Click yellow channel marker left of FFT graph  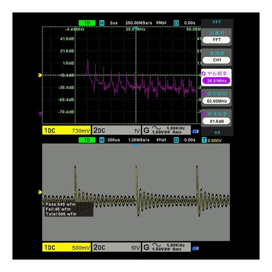point(40,75)
